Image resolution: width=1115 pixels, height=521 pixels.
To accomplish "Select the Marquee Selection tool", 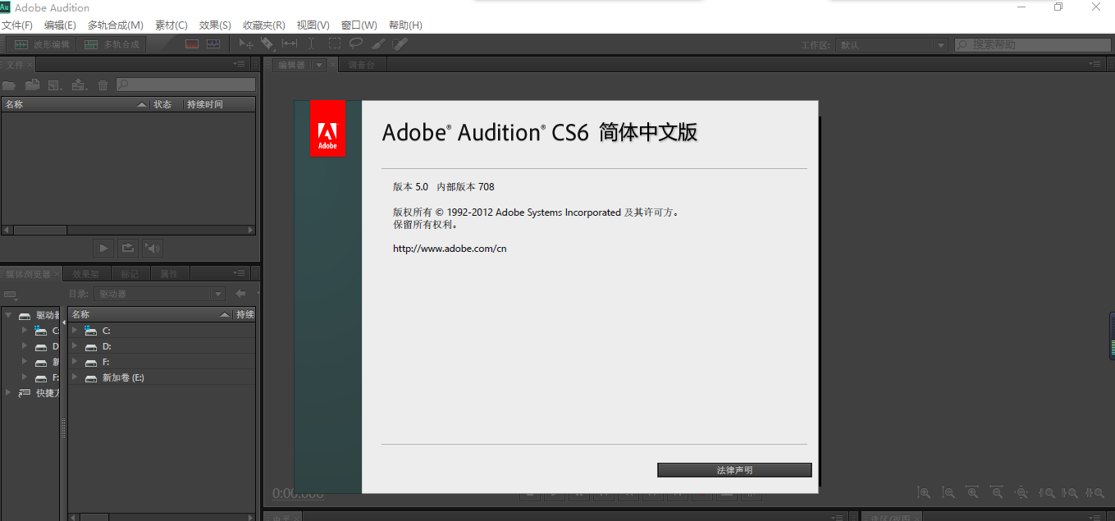I will point(335,43).
